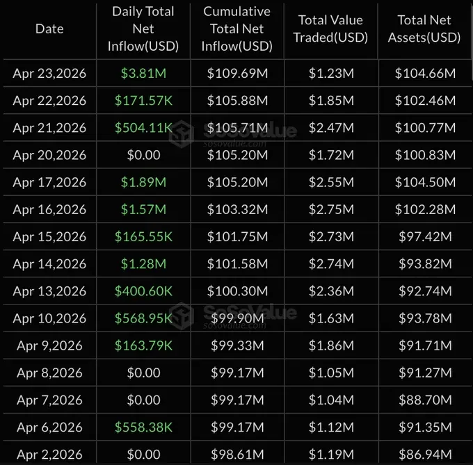Select the $171.57K inflow for Apr 22
This screenshot has width=473, height=465.
pyautogui.click(x=143, y=101)
